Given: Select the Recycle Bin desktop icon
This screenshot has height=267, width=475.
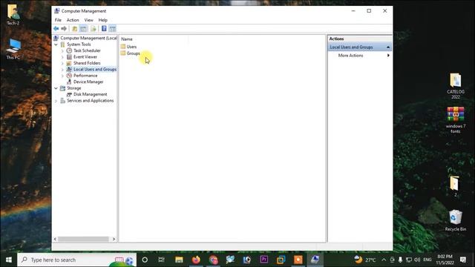Looking at the screenshot, I should click(455, 220).
